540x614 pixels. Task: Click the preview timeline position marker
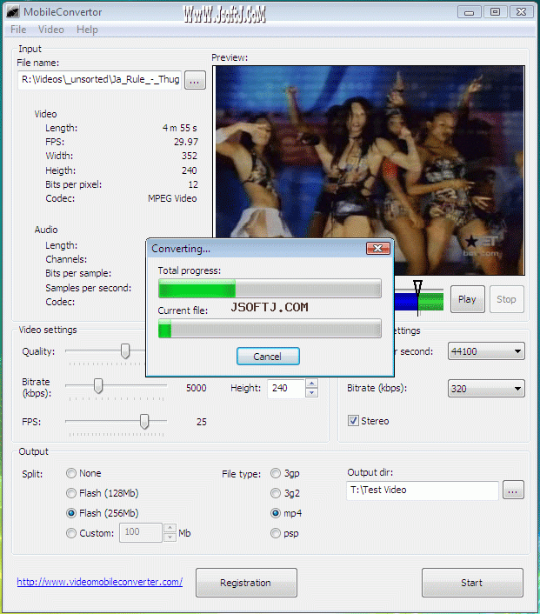click(417, 288)
